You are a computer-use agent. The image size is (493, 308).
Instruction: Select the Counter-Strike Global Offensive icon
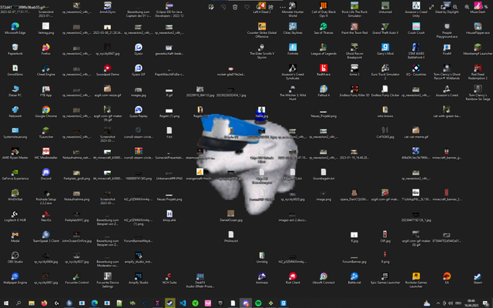(262, 30)
